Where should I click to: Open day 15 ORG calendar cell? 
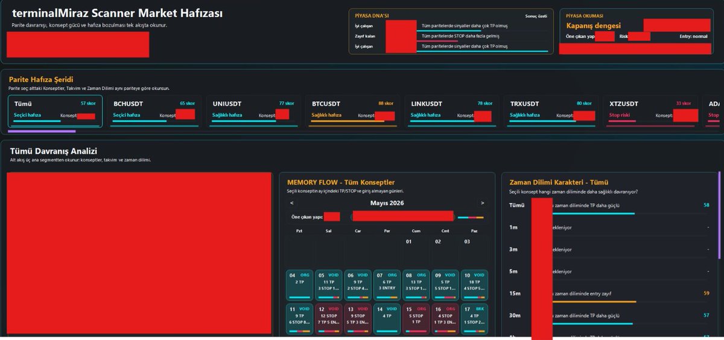(x=416, y=319)
